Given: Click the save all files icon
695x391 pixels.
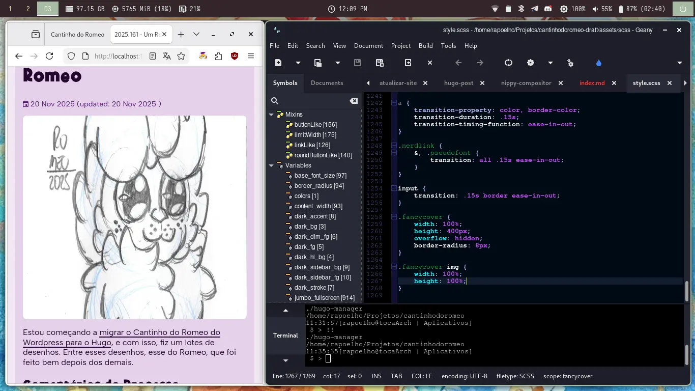Looking at the screenshot, I should click(380, 63).
